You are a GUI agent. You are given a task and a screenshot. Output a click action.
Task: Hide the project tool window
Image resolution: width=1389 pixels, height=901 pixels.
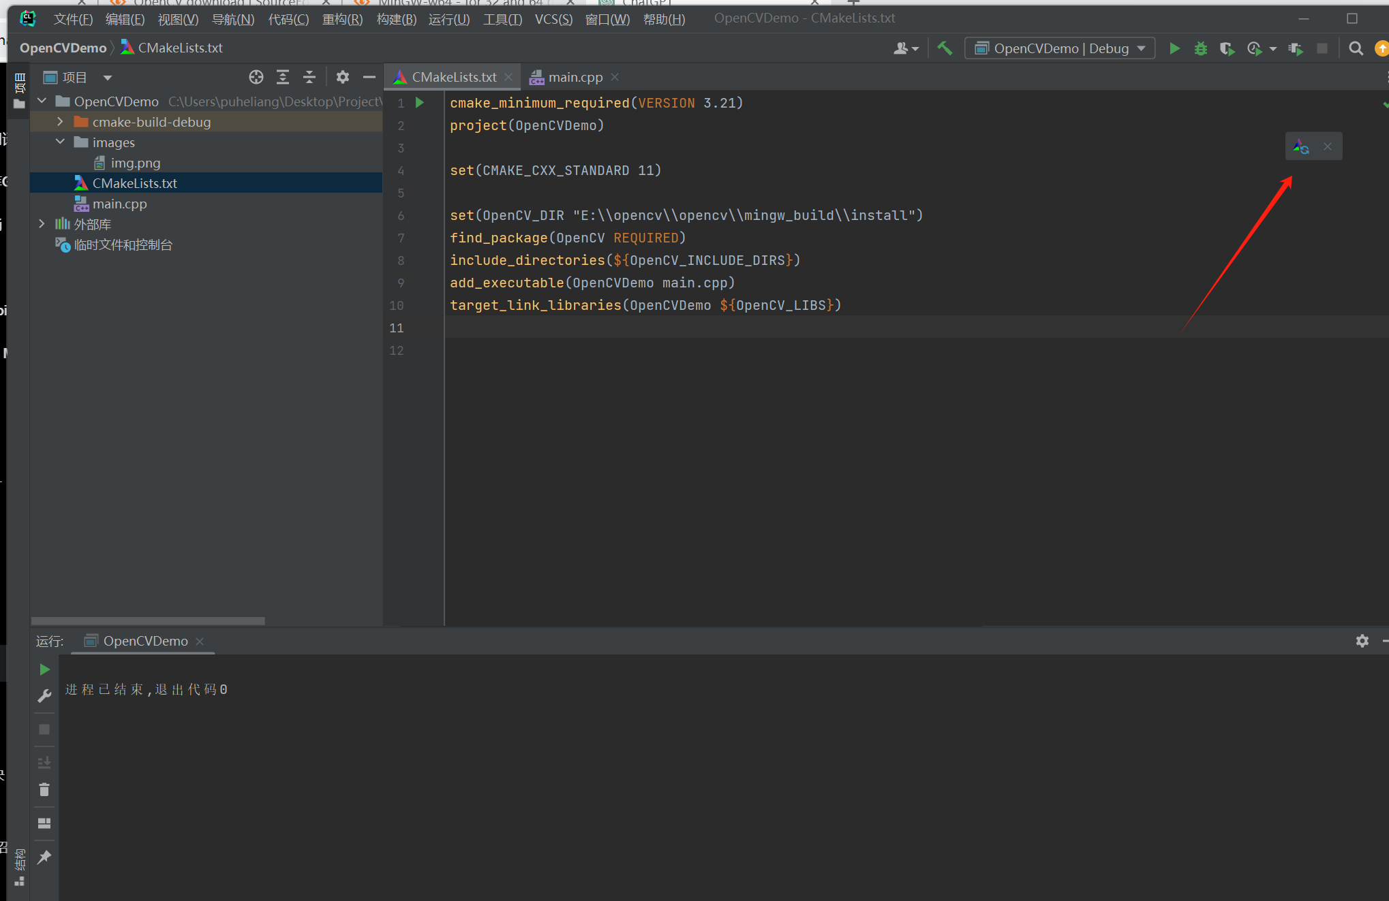tap(369, 77)
